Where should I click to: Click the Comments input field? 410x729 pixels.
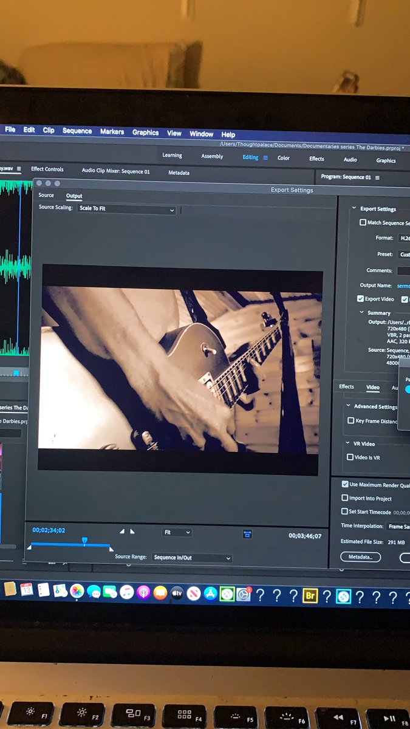[x=403, y=270]
